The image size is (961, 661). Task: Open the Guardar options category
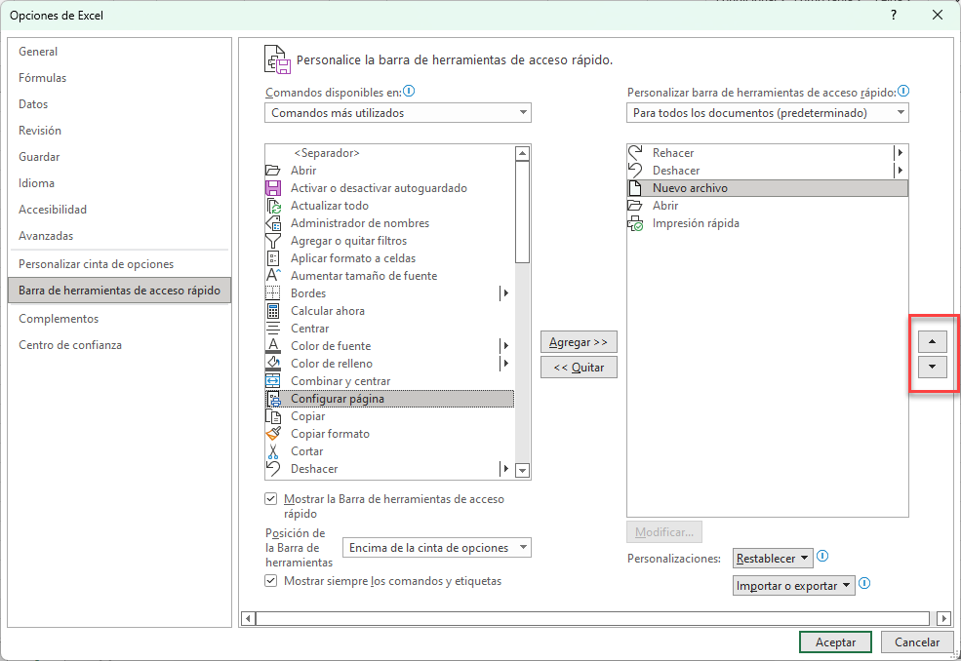point(119,157)
